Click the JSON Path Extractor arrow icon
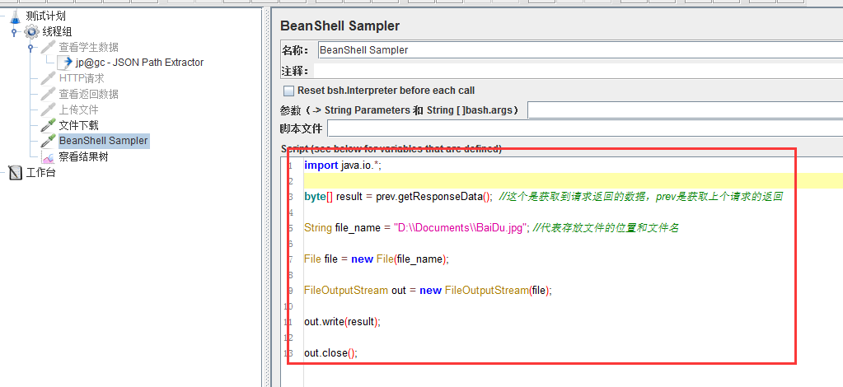This screenshot has height=387, width=843. tap(64, 63)
